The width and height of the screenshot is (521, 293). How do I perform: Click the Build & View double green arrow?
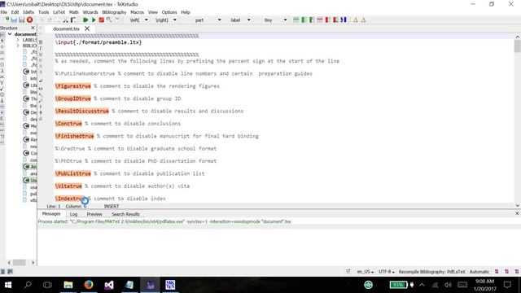pyautogui.click(x=85, y=20)
